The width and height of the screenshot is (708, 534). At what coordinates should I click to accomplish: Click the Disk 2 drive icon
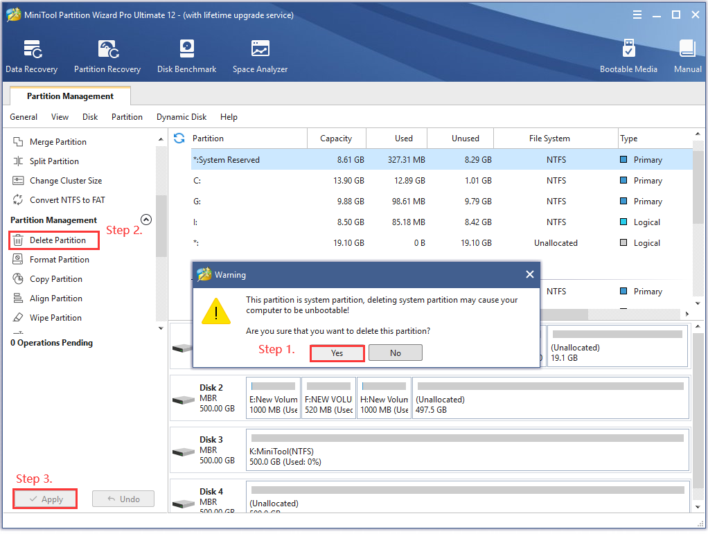[184, 400]
